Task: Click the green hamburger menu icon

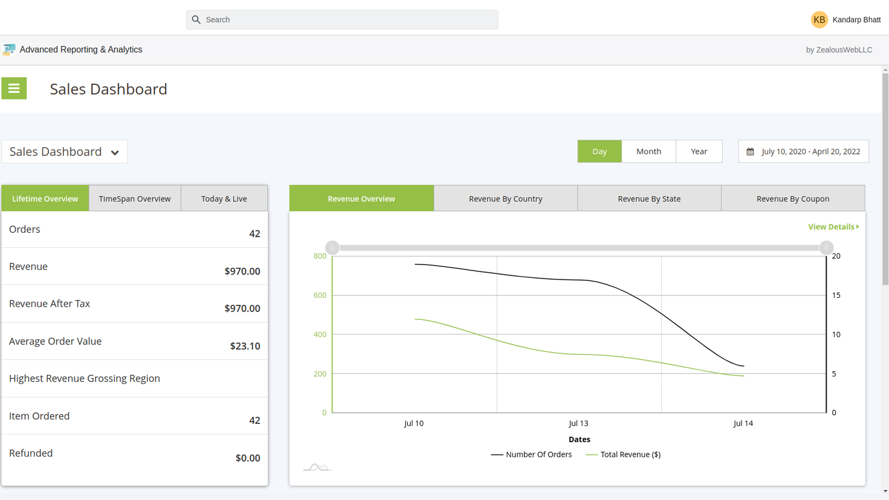Action: (x=14, y=88)
